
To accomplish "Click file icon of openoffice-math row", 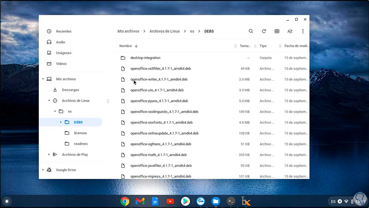I will click(123, 155).
